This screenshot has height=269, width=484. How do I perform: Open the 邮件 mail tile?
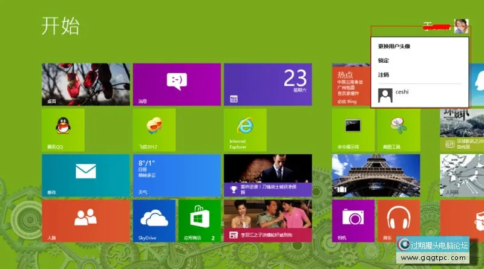pyautogui.click(x=85, y=175)
